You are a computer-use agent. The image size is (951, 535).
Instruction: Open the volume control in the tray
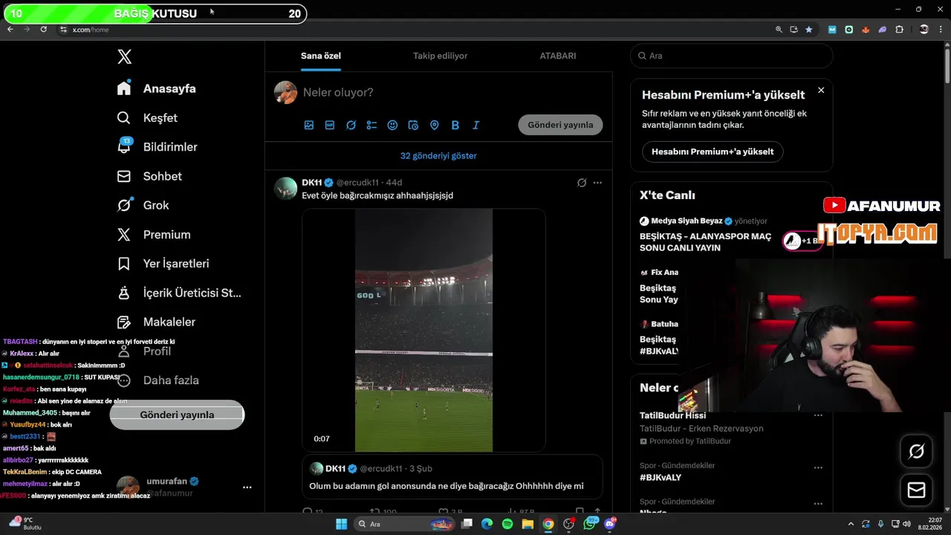(906, 524)
